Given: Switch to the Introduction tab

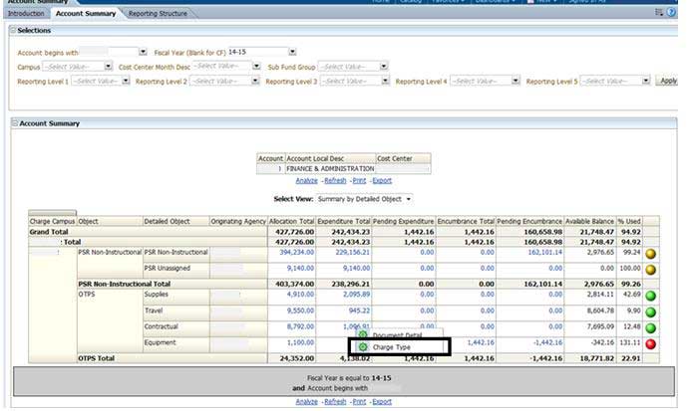Looking at the screenshot, I should 25,14.
